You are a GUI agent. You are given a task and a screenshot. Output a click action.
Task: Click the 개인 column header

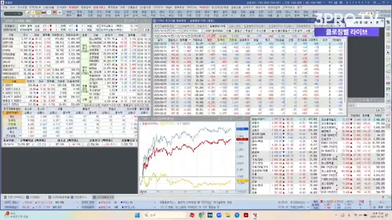coord(209,40)
